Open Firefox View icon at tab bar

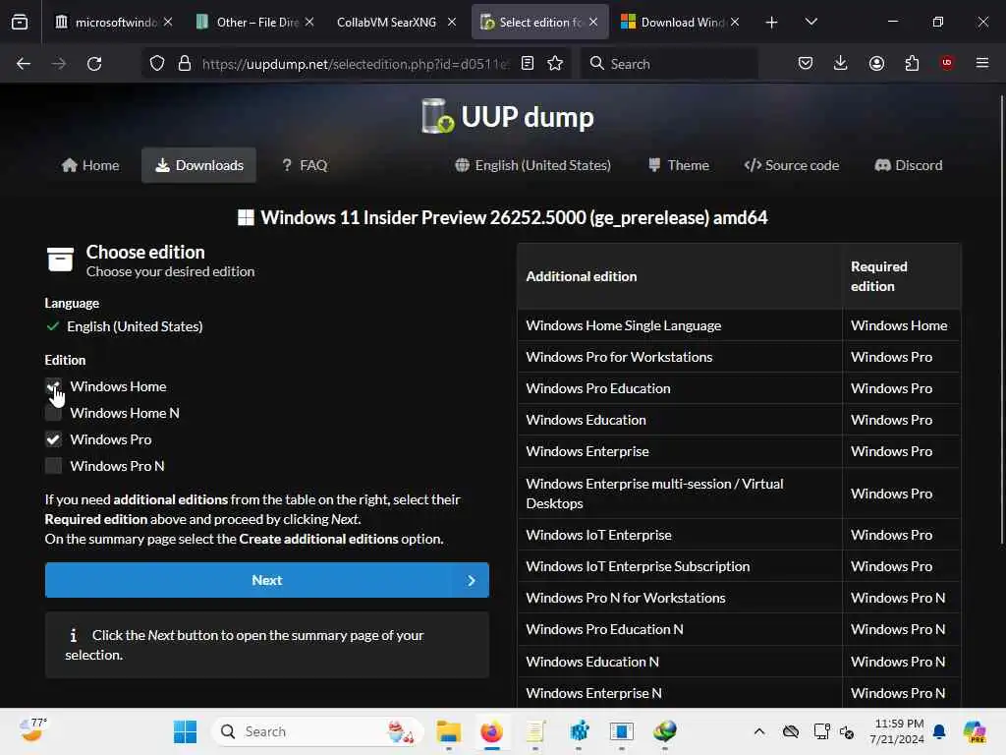click(x=20, y=22)
